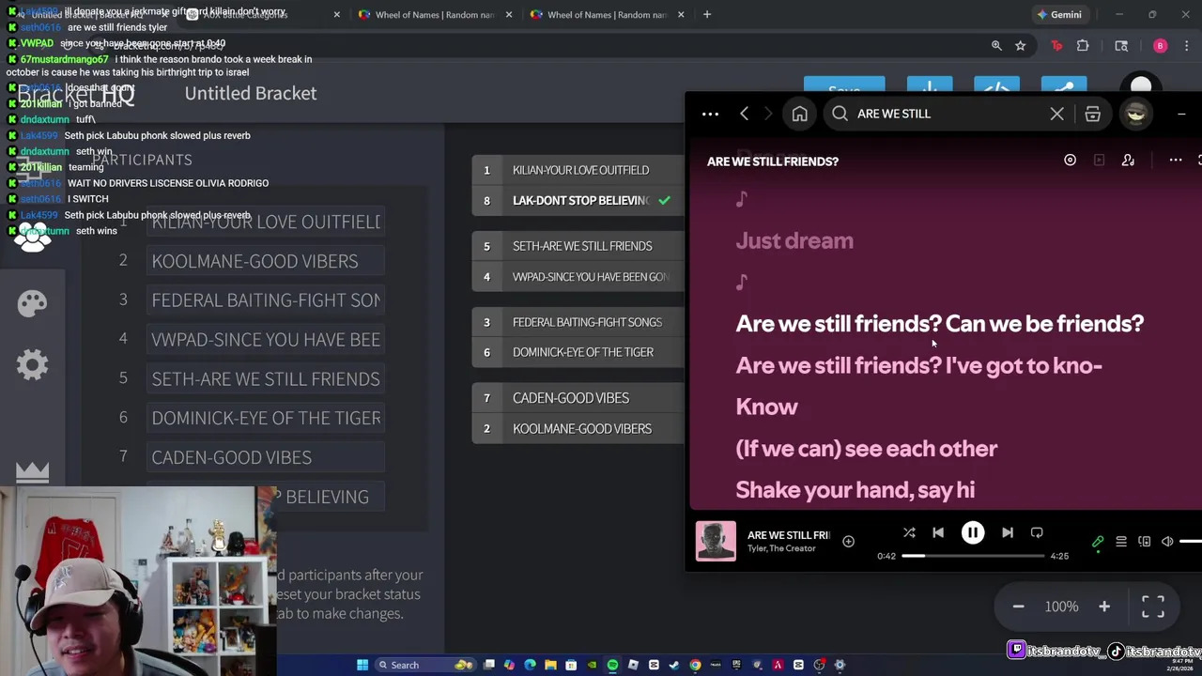Open a new browser tab
1202x676 pixels.
pos(706,14)
